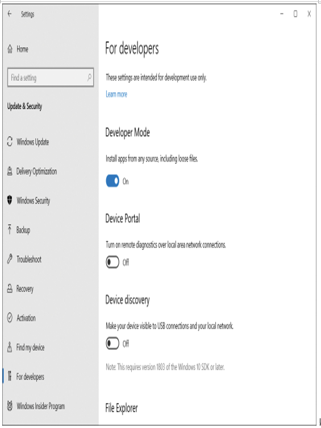
Task: Click the Find a setting field
Action: click(x=51, y=77)
